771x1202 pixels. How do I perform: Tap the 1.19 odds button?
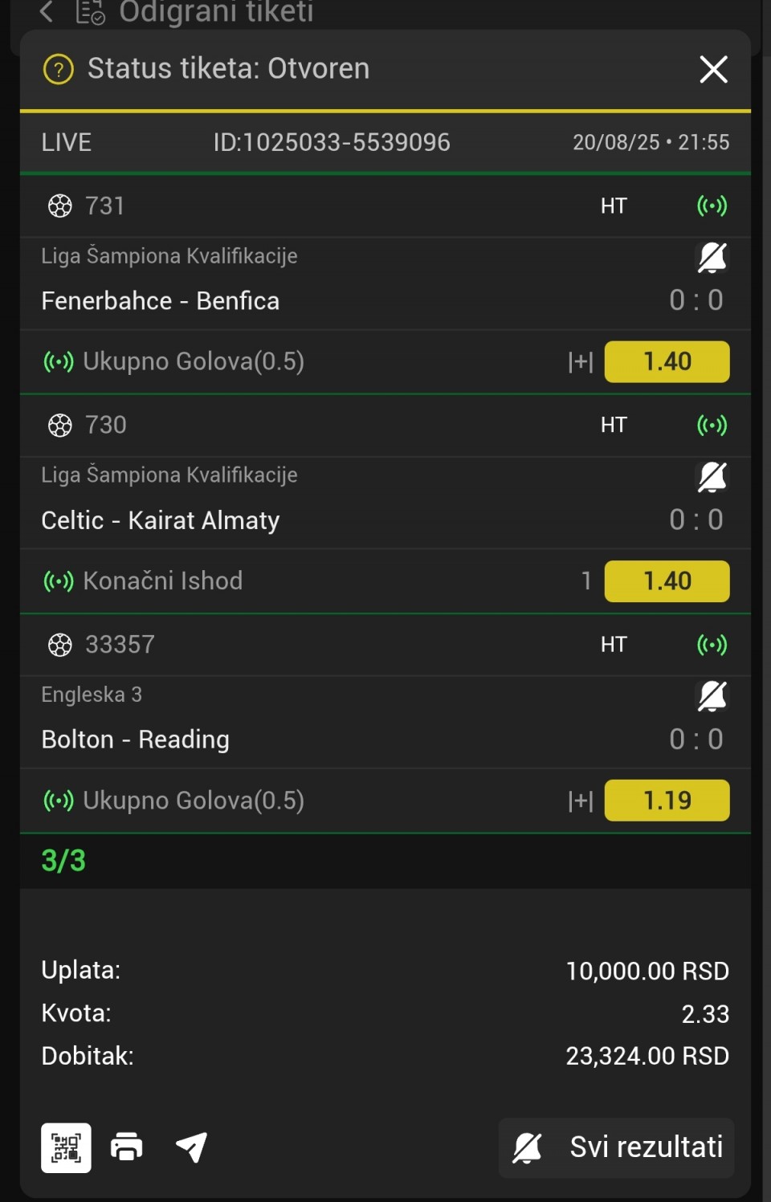pos(667,801)
